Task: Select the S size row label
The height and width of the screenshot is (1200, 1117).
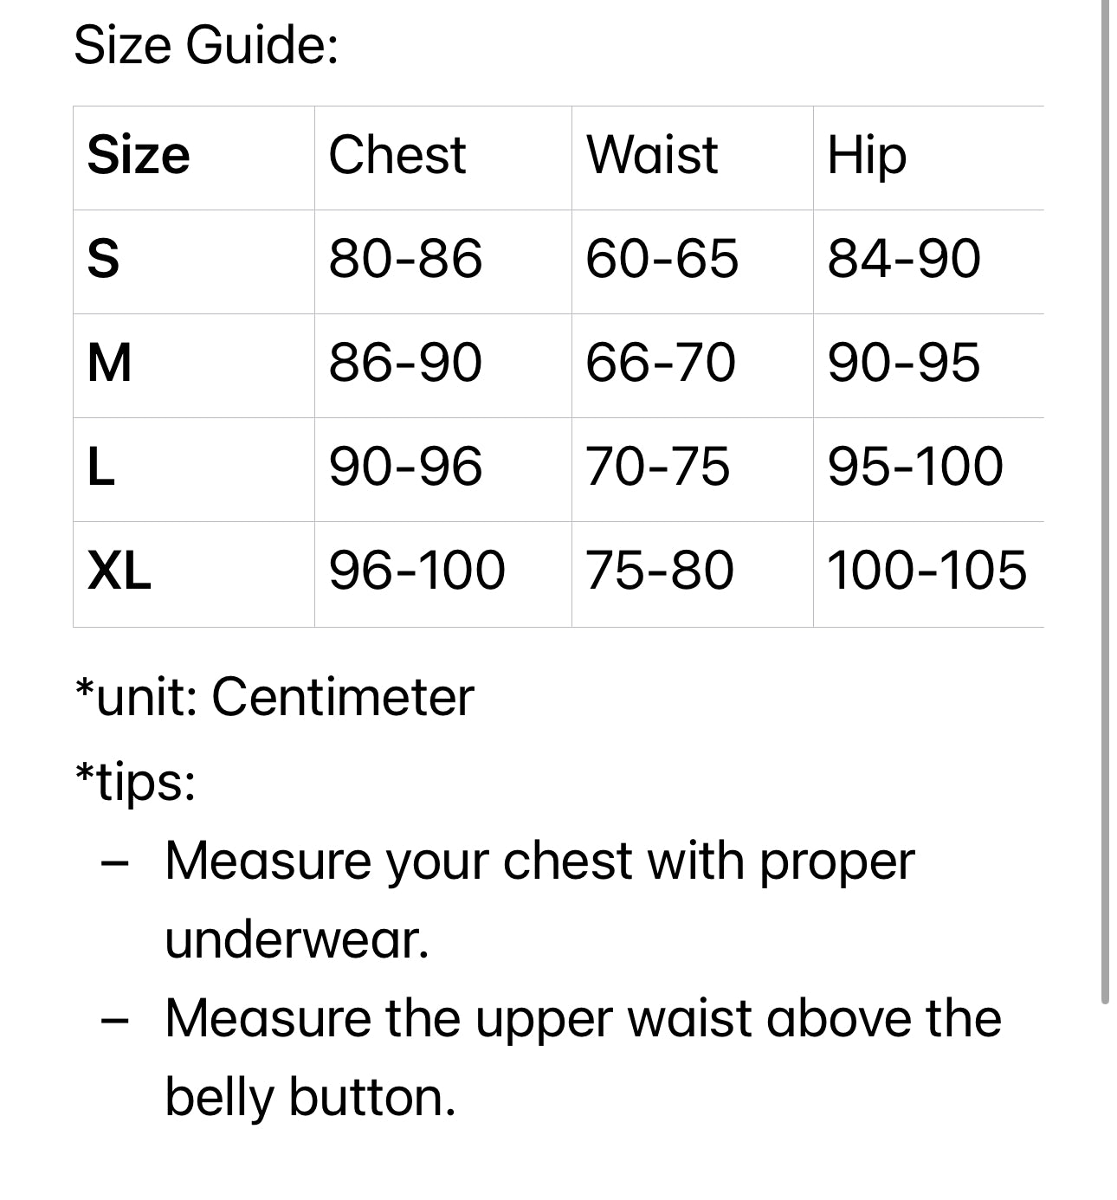Action: pos(103,259)
